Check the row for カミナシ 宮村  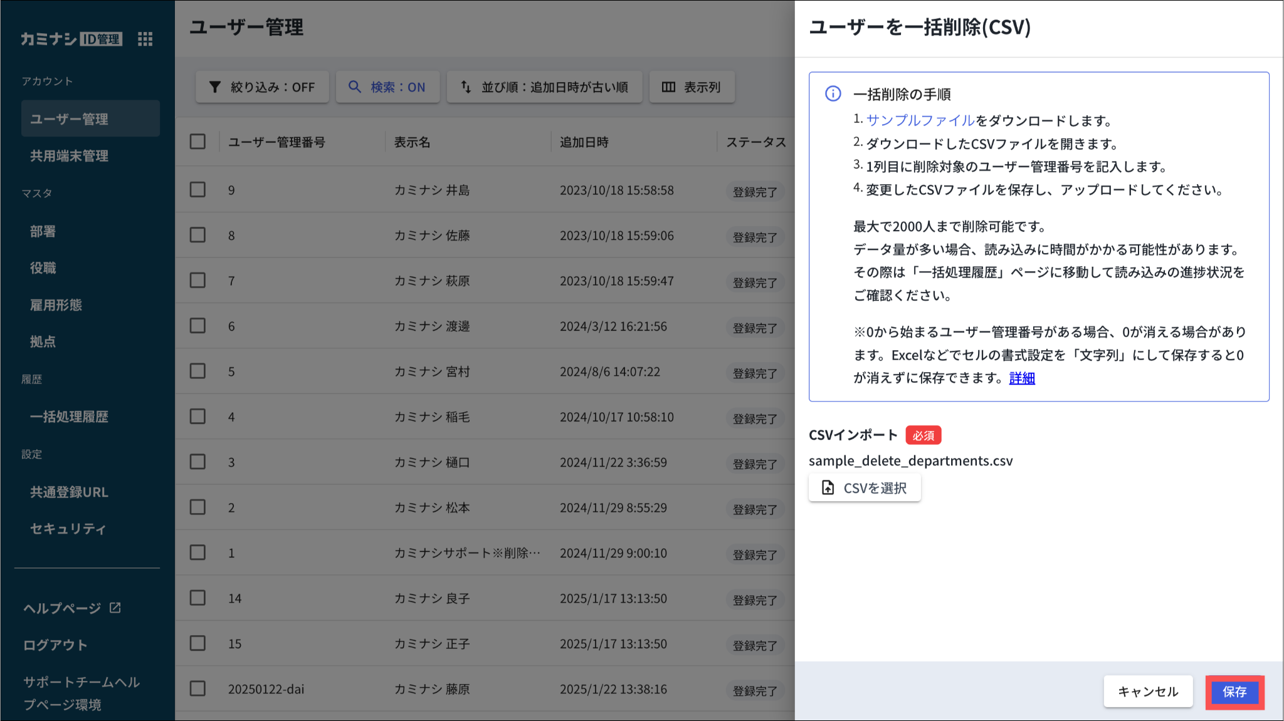point(197,371)
